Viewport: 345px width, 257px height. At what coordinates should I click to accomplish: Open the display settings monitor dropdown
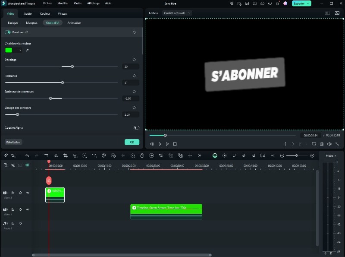click(x=314, y=144)
